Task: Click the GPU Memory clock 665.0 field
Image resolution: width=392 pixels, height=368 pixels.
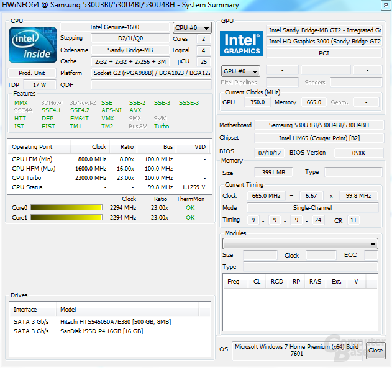Action: coord(314,102)
